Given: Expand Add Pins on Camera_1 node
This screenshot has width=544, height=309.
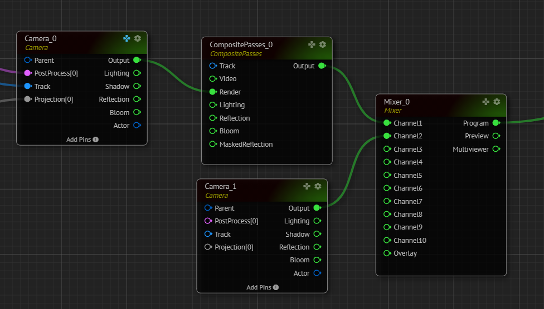Looking at the screenshot, I should (x=259, y=287).
